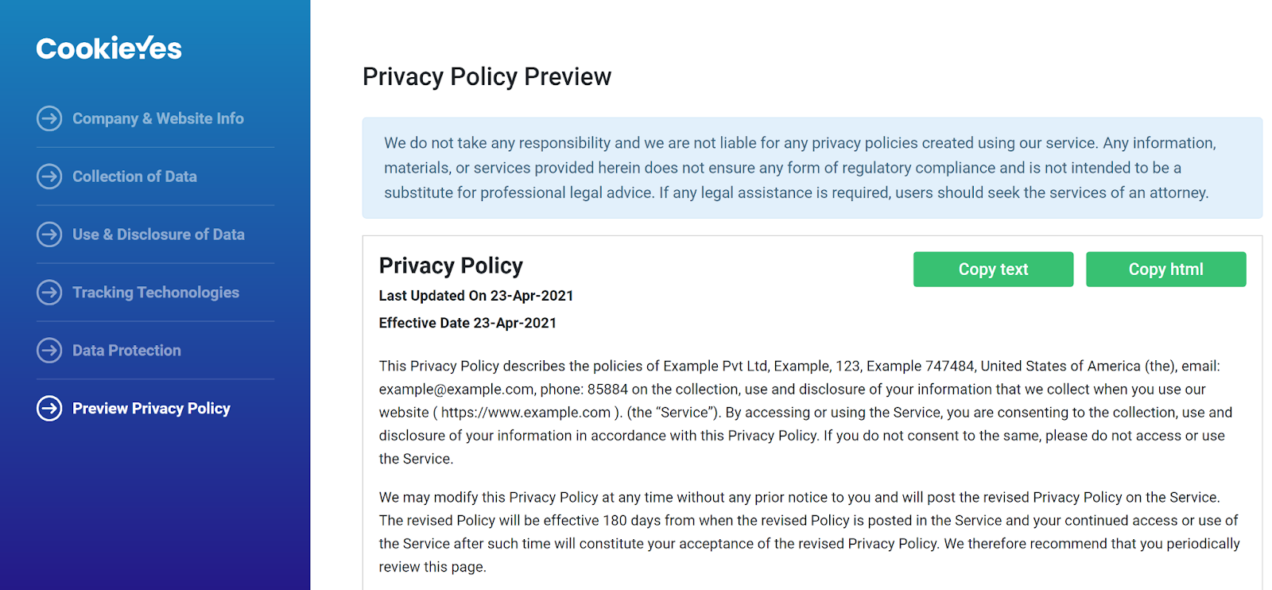The image size is (1272, 590).
Task: Open the Company & Website Info step
Action: (158, 118)
